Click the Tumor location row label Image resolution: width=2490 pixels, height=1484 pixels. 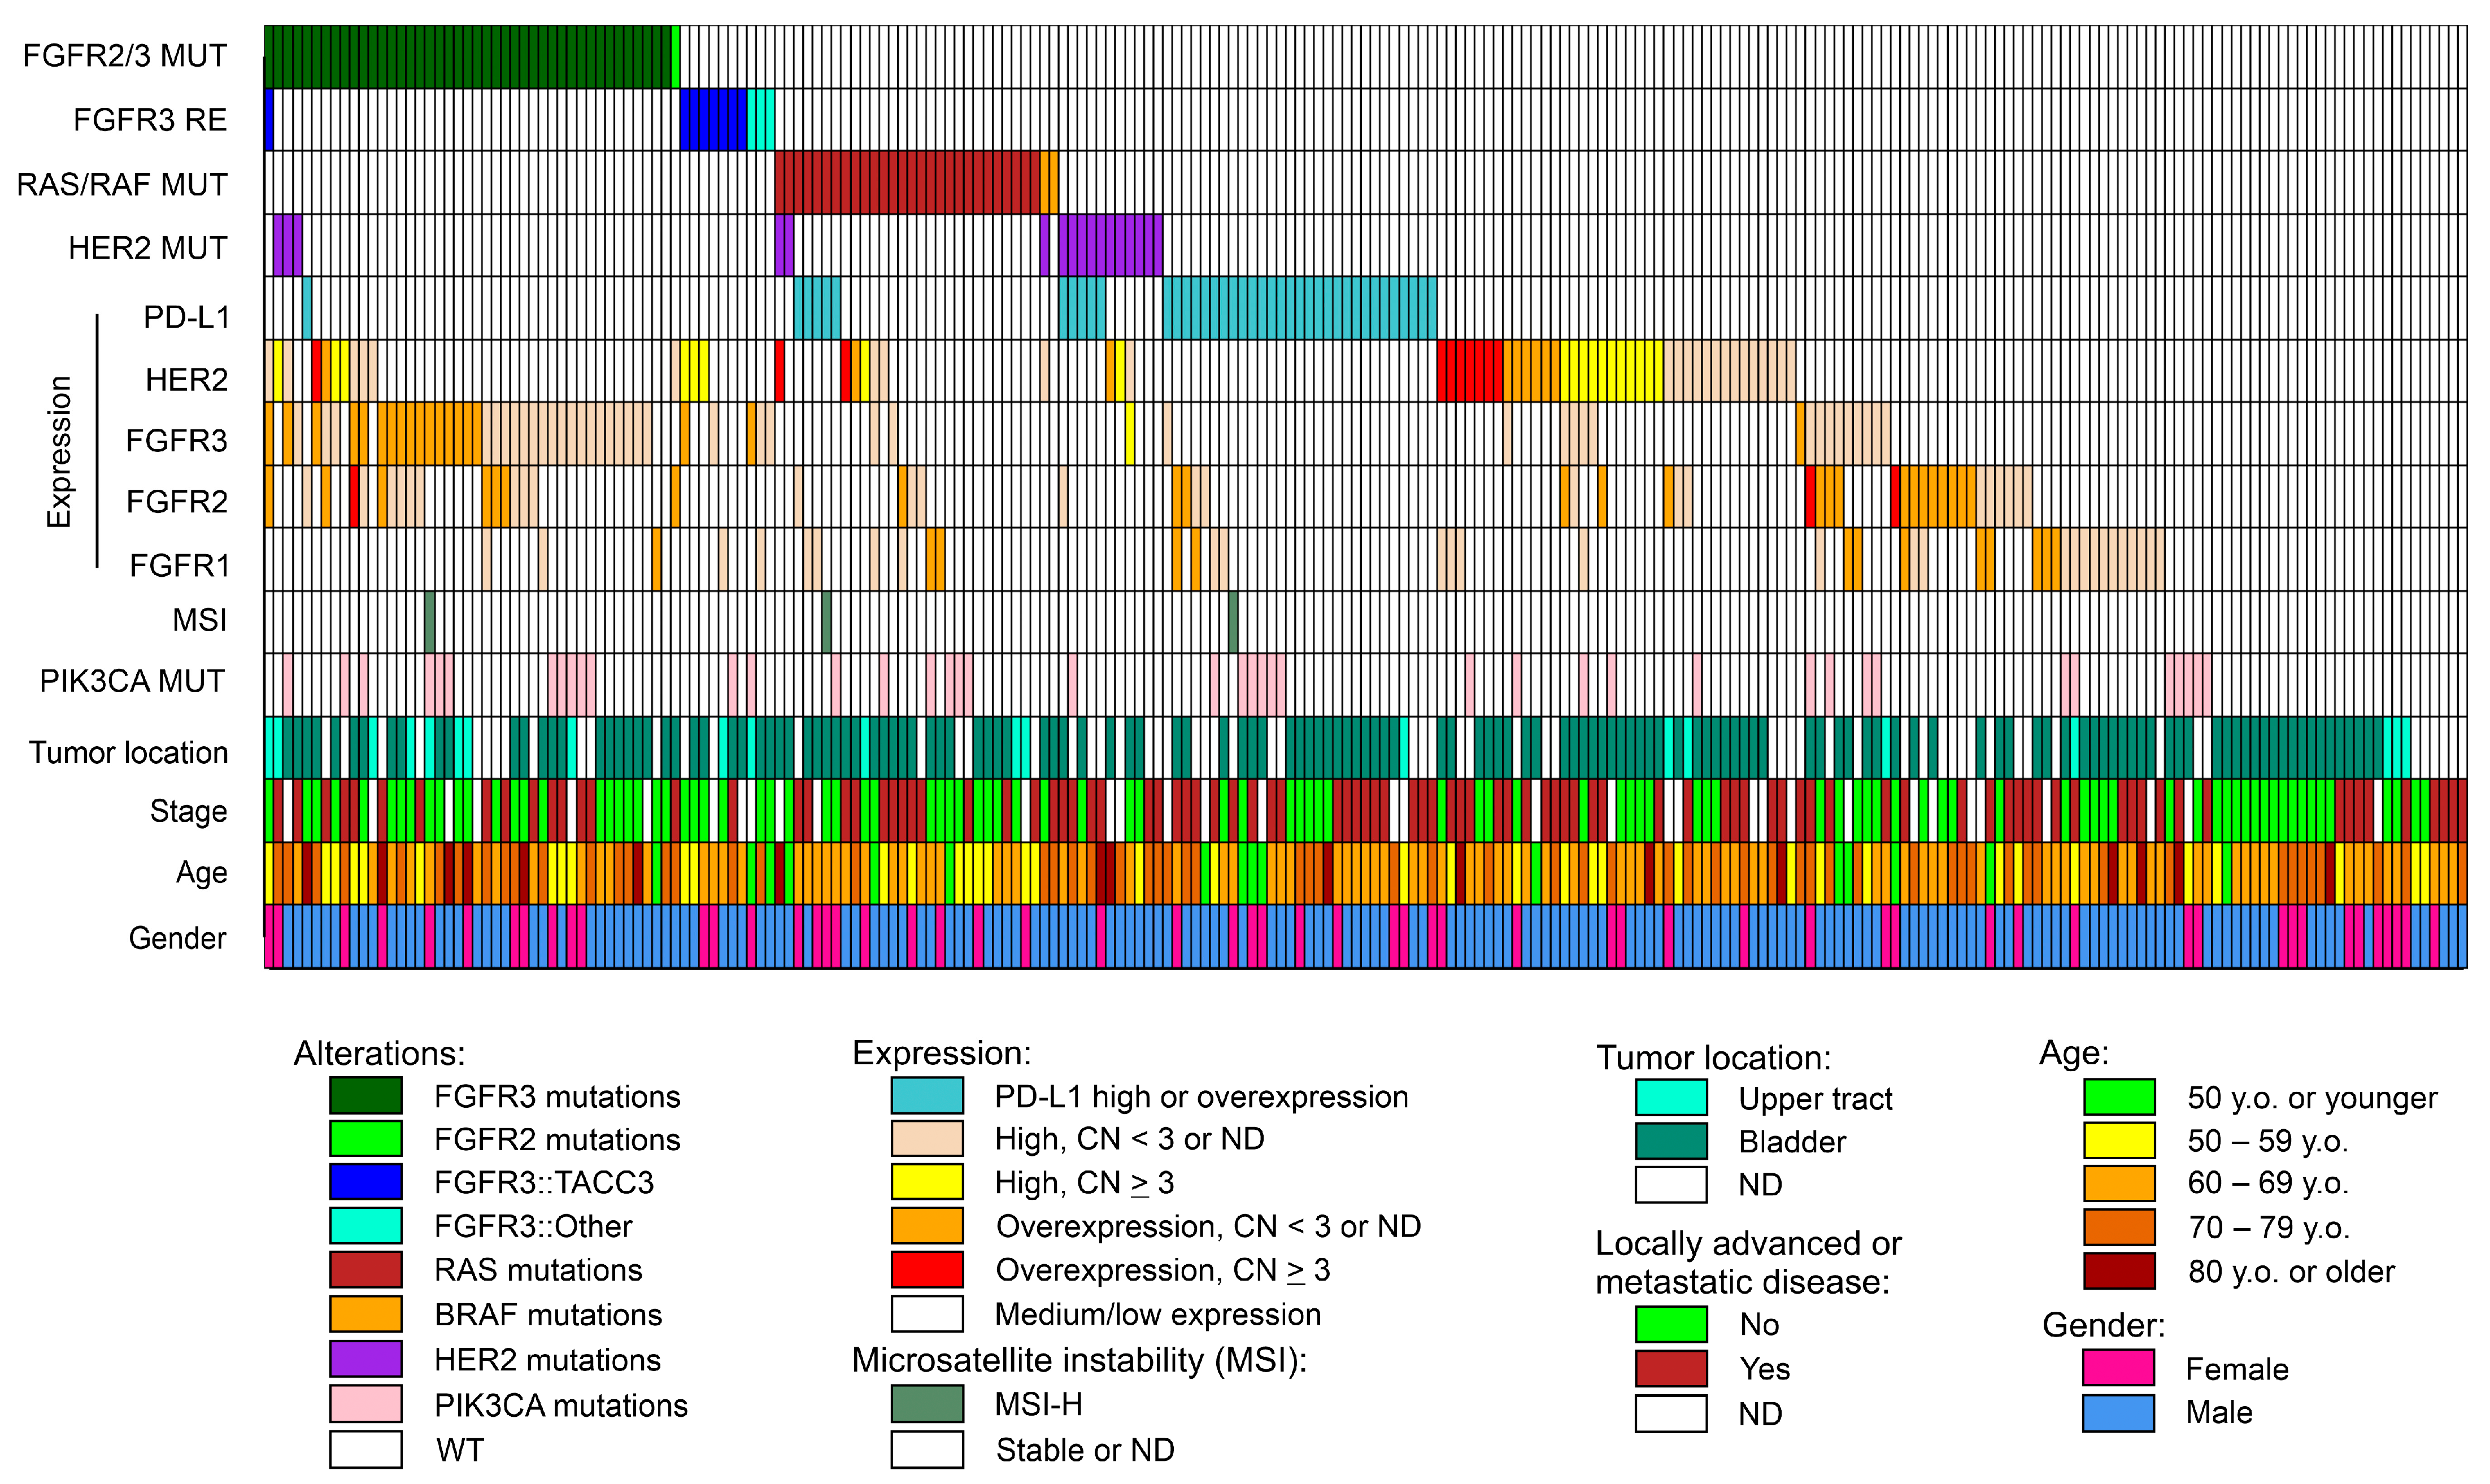tap(128, 753)
